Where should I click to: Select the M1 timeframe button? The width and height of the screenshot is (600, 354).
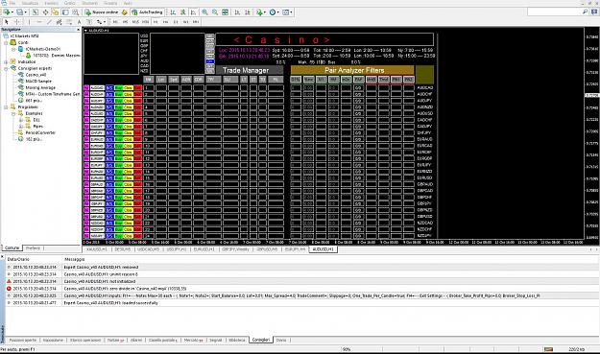[x=115, y=22]
